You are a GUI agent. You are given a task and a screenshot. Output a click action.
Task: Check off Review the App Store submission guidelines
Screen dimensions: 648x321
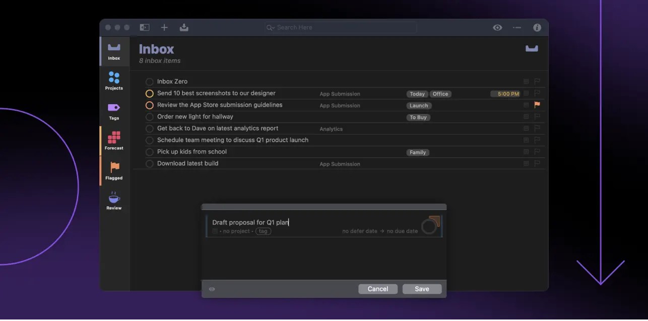[149, 105]
